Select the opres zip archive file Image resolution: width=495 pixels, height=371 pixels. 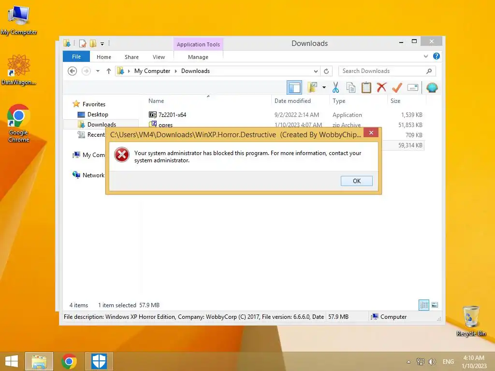pyautogui.click(x=165, y=125)
